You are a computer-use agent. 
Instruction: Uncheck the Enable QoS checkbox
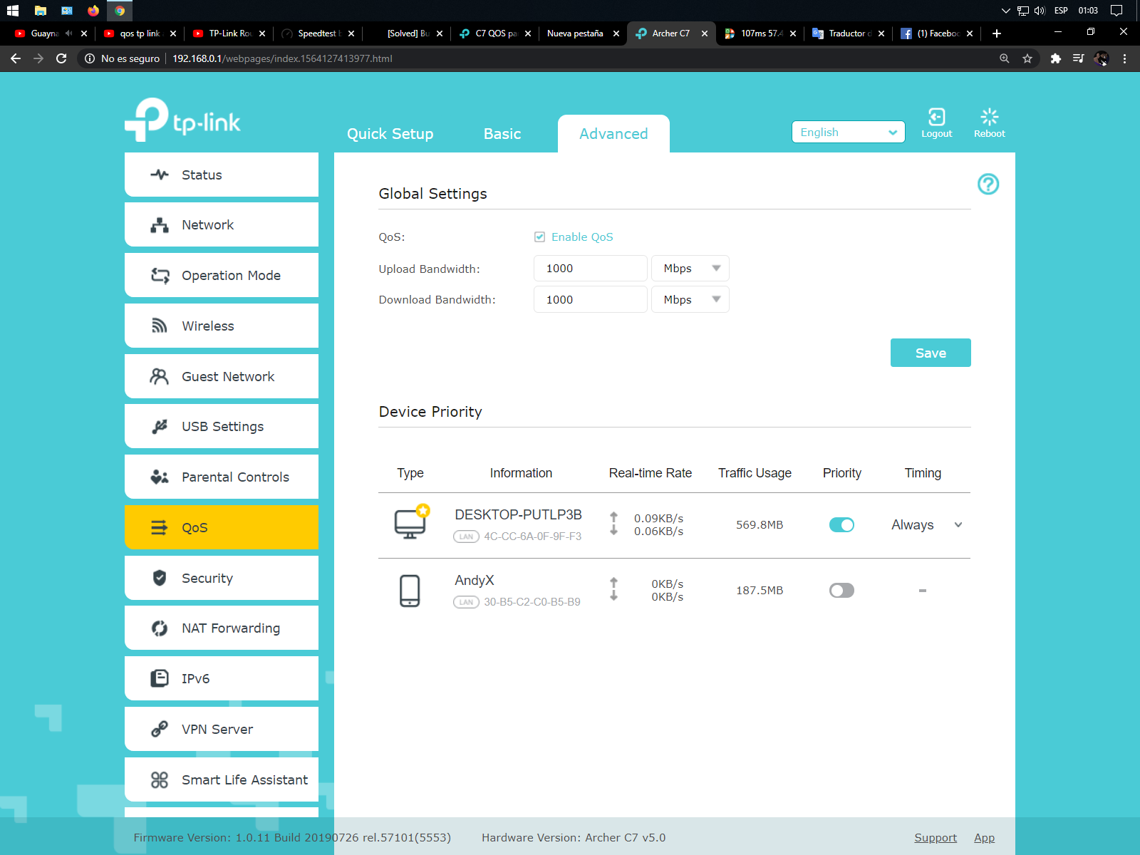pyautogui.click(x=540, y=237)
